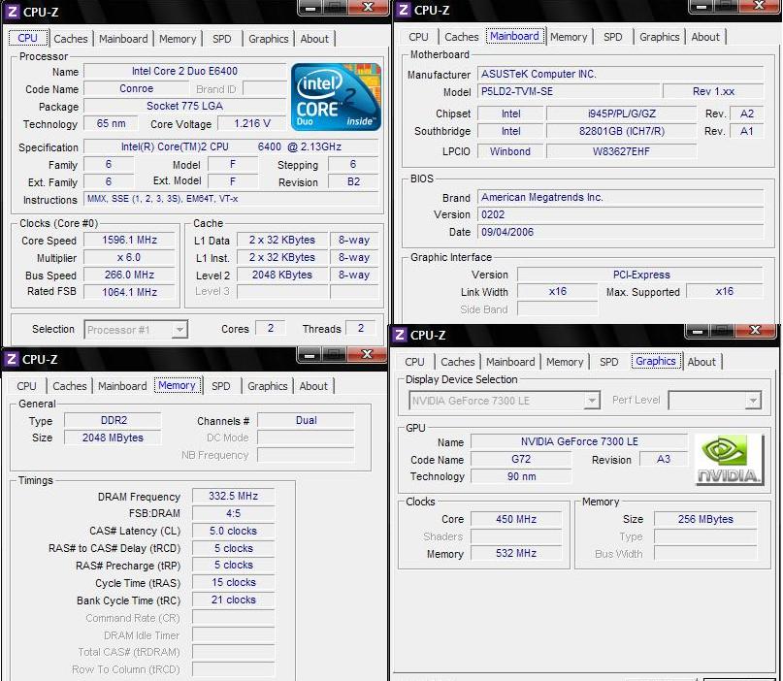Viewport: 783px width, 681px height.
Task: Switch to Mainboard tab in Graphics window
Action: tap(510, 362)
